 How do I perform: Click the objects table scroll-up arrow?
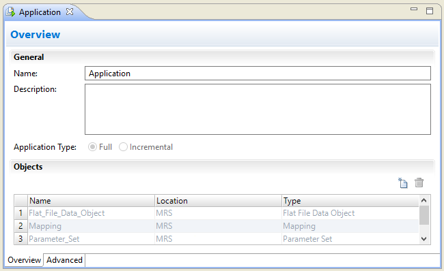424,200
